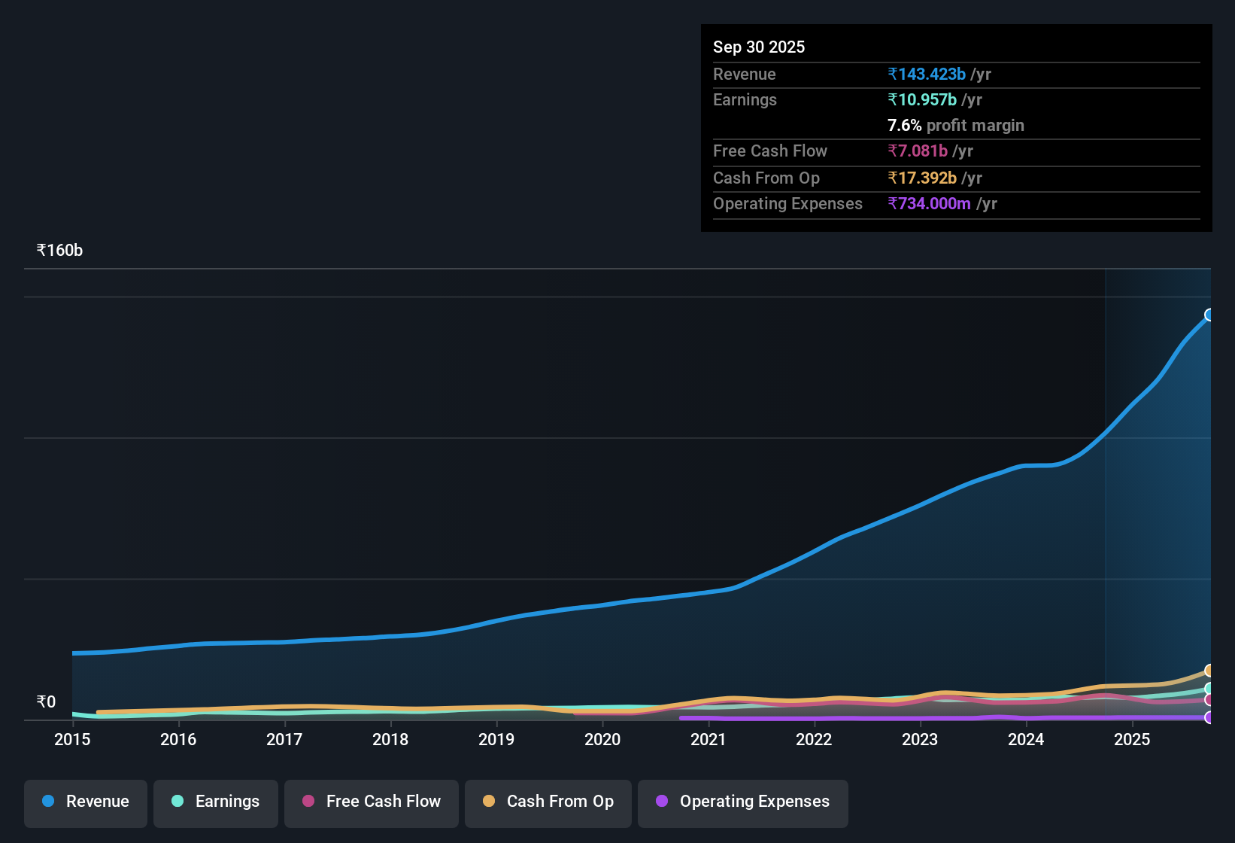Image resolution: width=1235 pixels, height=843 pixels.
Task: Click the ₹10.957b earnings value in tooltip
Action: click(x=922, y=99)
